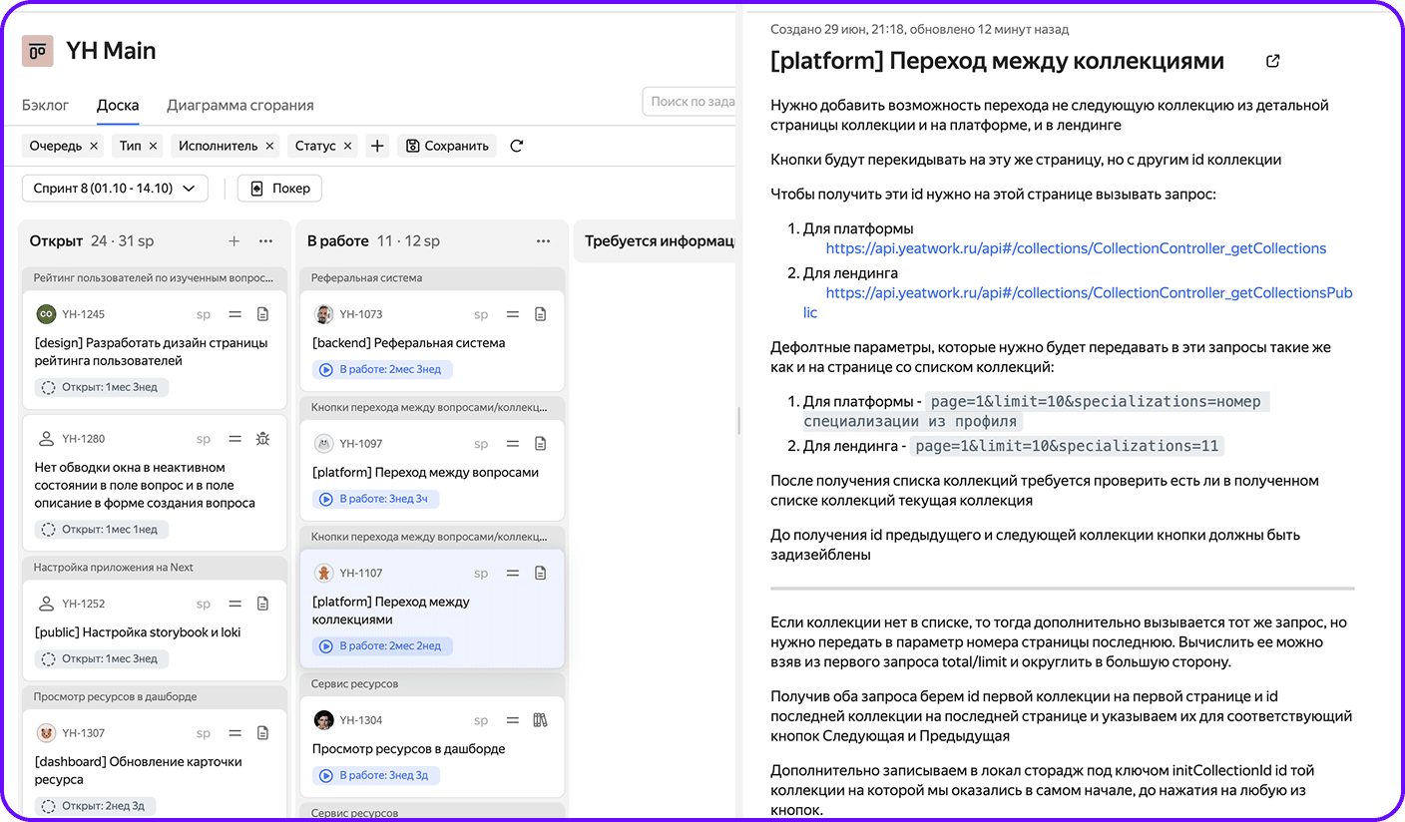Click the refresh filters icon
Viewport: 1405px width, 822px height.
click(x=516, y=146)
